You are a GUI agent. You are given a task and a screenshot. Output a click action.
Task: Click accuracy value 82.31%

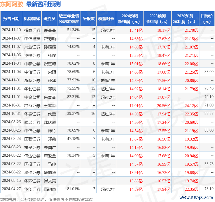73,97
